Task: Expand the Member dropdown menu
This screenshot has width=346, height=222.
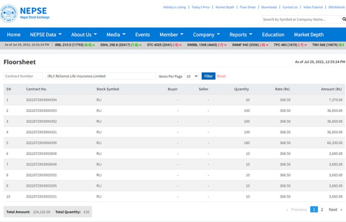Action: click(x=172, y=35)
